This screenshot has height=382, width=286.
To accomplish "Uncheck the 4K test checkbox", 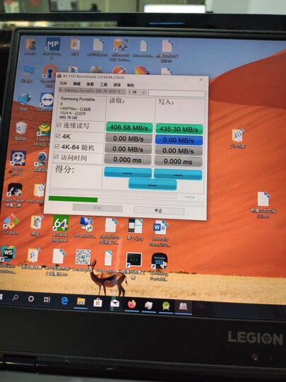I will 58,136.
